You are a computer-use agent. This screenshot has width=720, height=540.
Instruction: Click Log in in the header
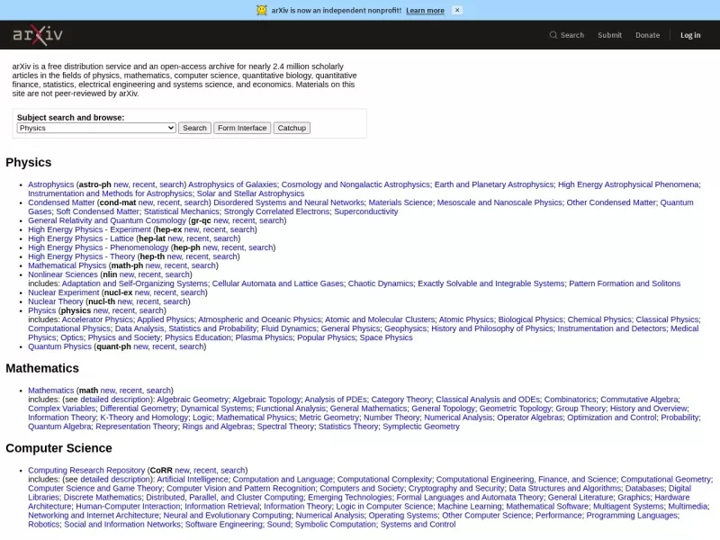(690, 35)
